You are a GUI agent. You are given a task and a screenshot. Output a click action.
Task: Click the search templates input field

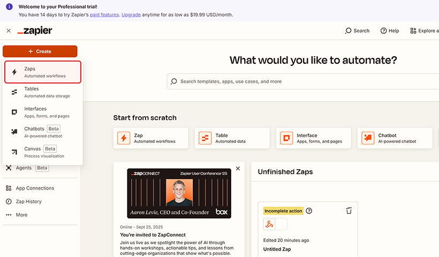(300, 81)
